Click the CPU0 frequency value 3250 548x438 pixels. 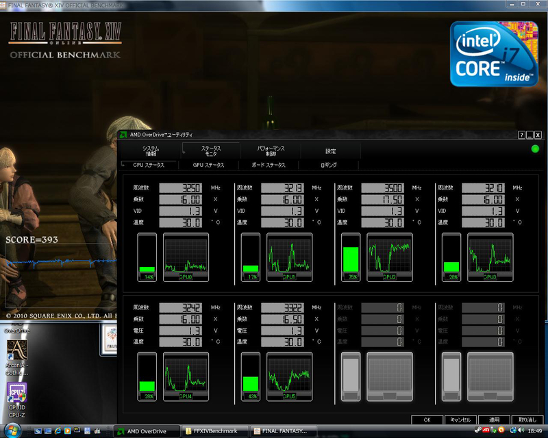point(180,188)
